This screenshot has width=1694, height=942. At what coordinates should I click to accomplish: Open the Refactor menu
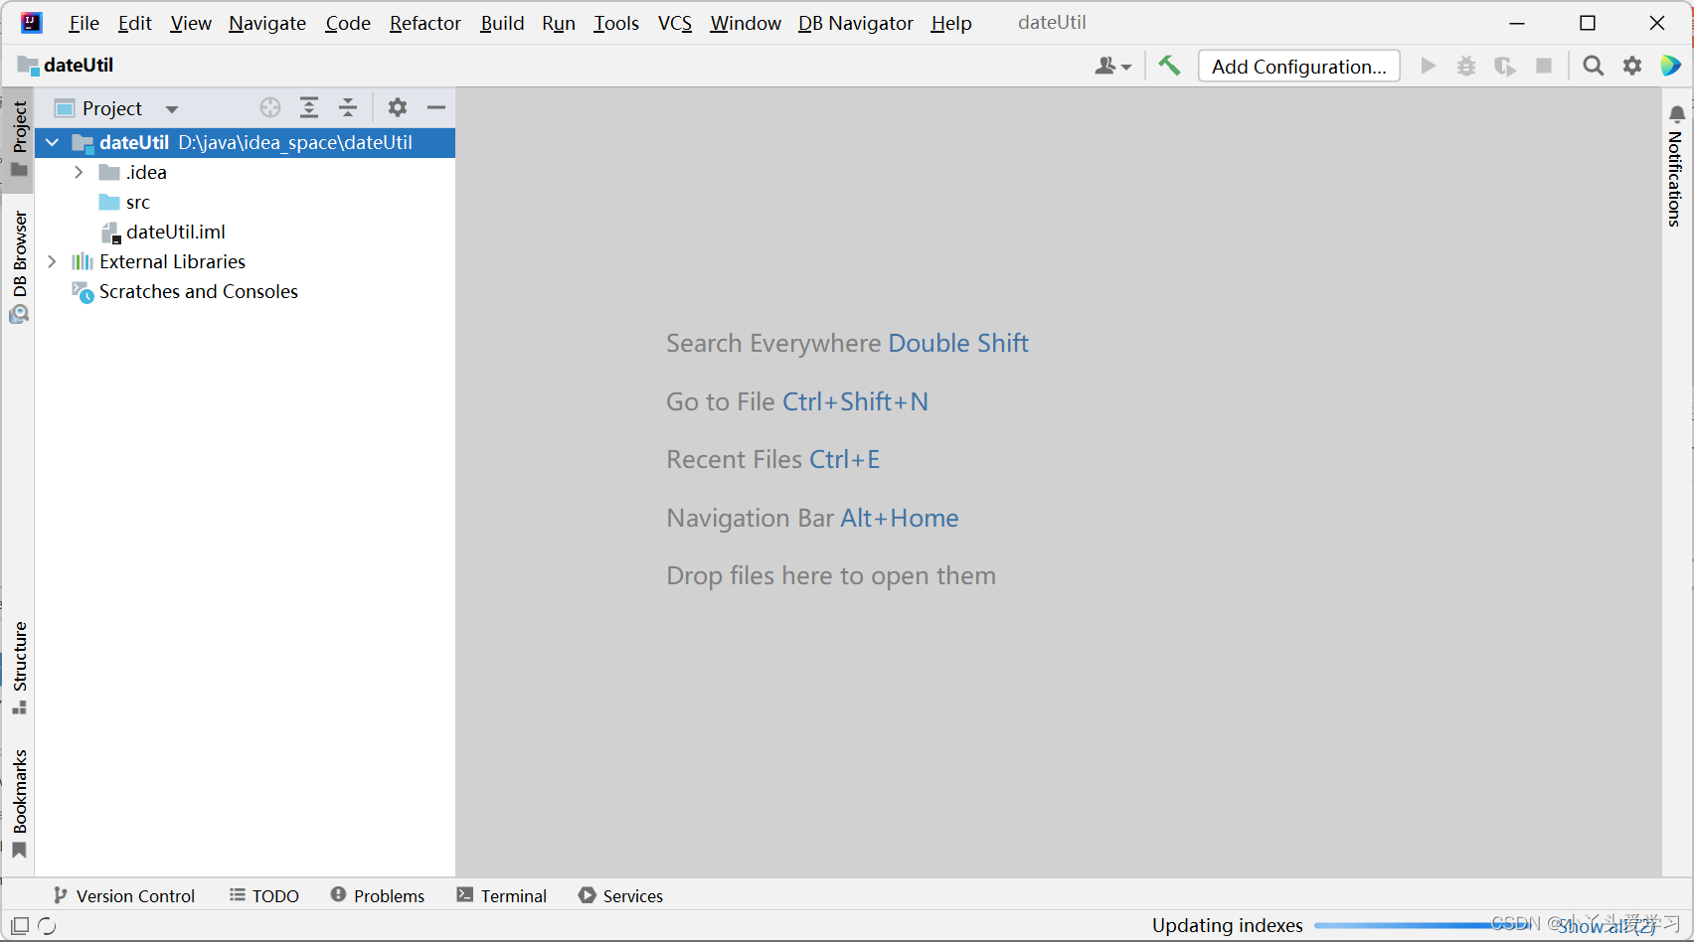pos(424,23)
